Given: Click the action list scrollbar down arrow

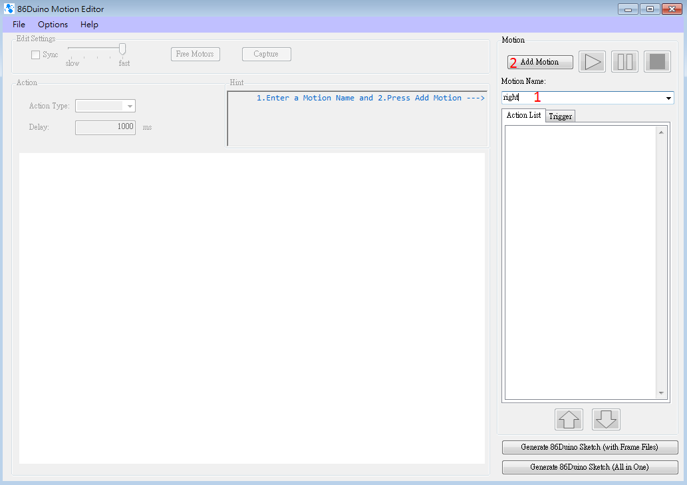Looking at the screenshot, I should point(661,393).
